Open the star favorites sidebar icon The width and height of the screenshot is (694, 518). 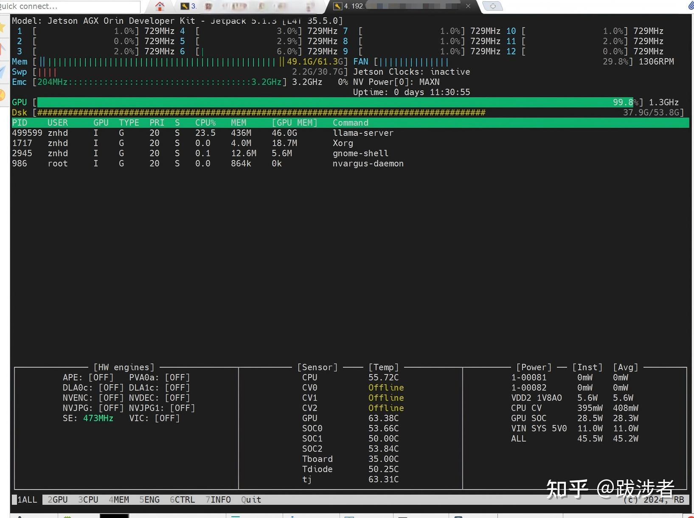3,28
